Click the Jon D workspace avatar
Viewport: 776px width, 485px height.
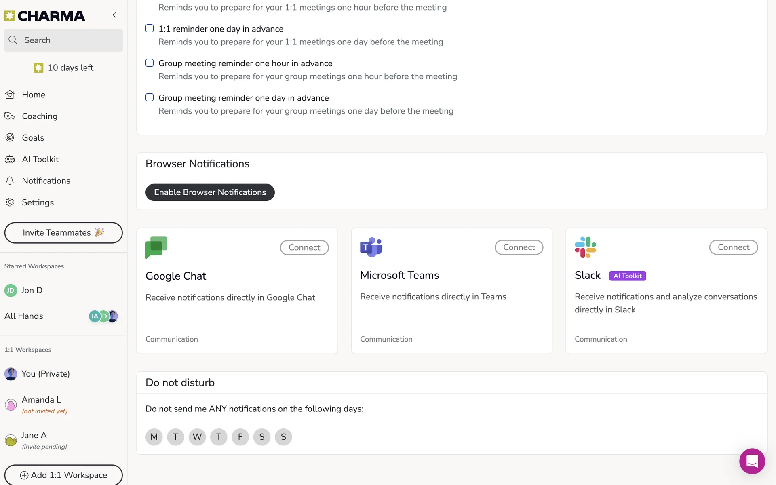tap(11, 290)
